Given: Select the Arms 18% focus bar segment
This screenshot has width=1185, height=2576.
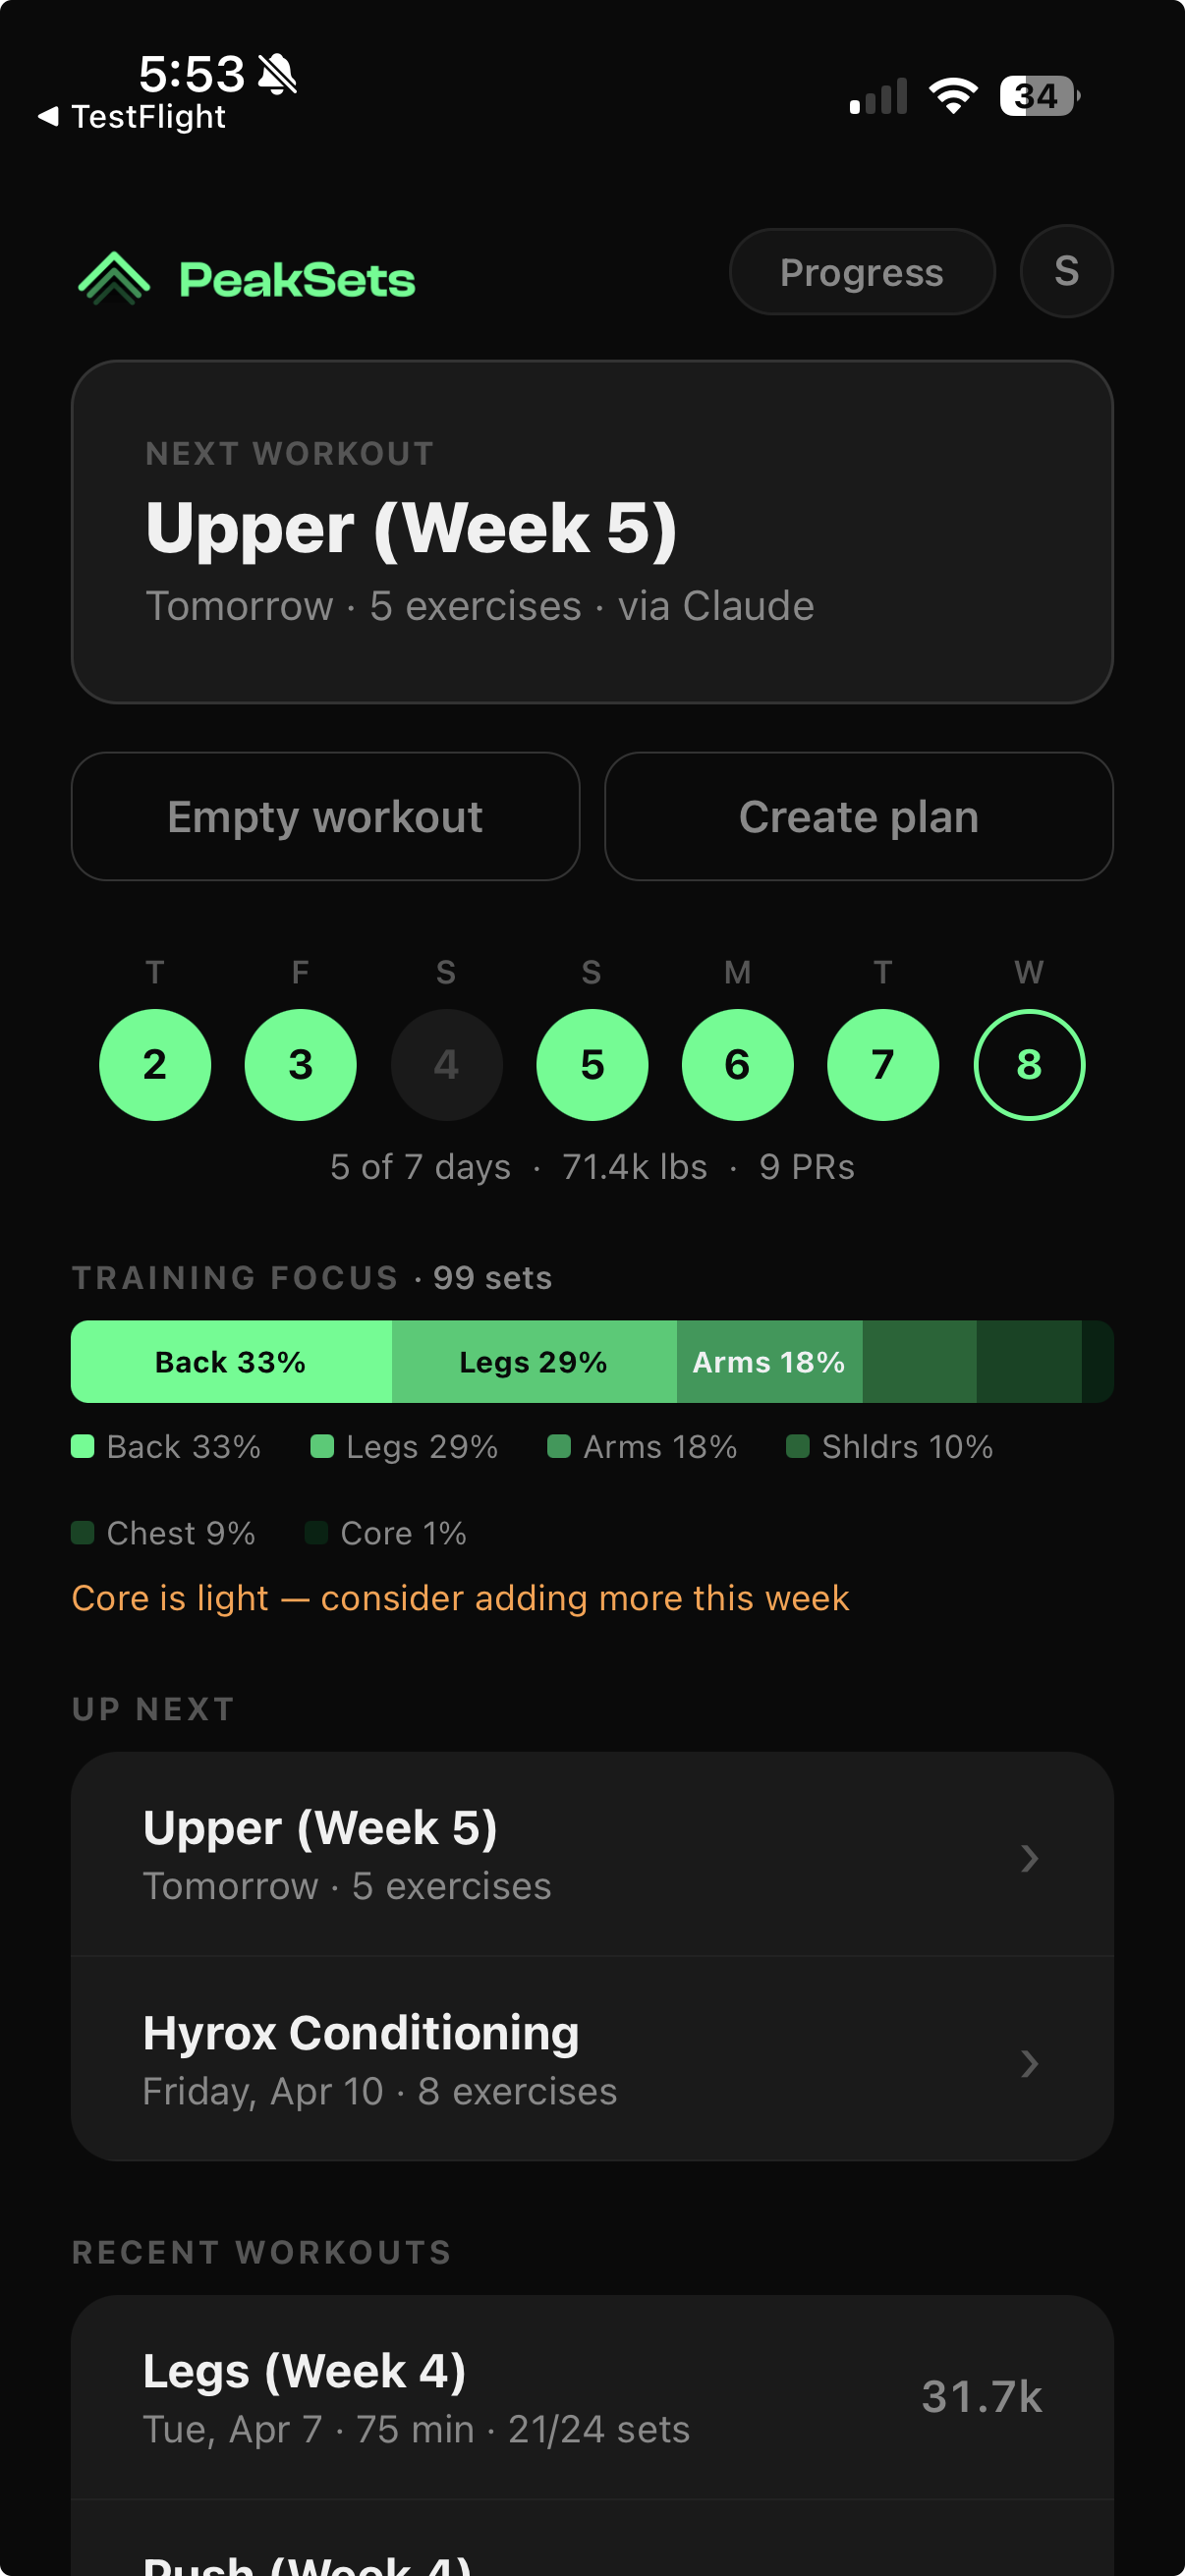Looking at the screenshot, I should (x=769, y=1362).
